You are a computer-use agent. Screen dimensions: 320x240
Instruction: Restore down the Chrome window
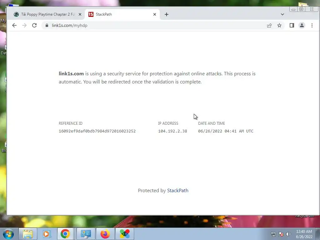coord(301,9)
